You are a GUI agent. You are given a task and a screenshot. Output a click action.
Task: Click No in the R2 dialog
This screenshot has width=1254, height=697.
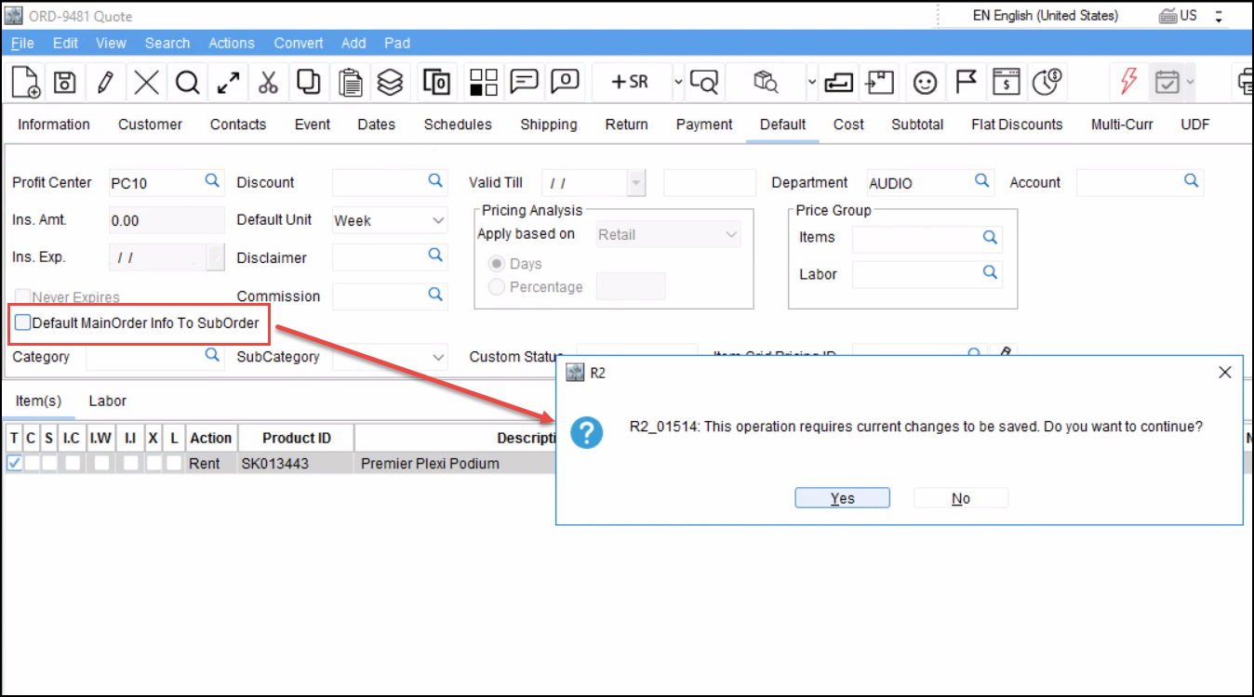[x=960, y=498]
